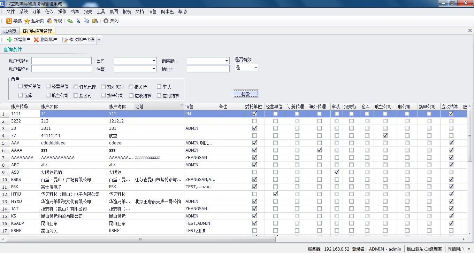Toggle 车队 checkbox for row ASD
474x253 pixels.
pyautogui.click(x=337, y=172)
